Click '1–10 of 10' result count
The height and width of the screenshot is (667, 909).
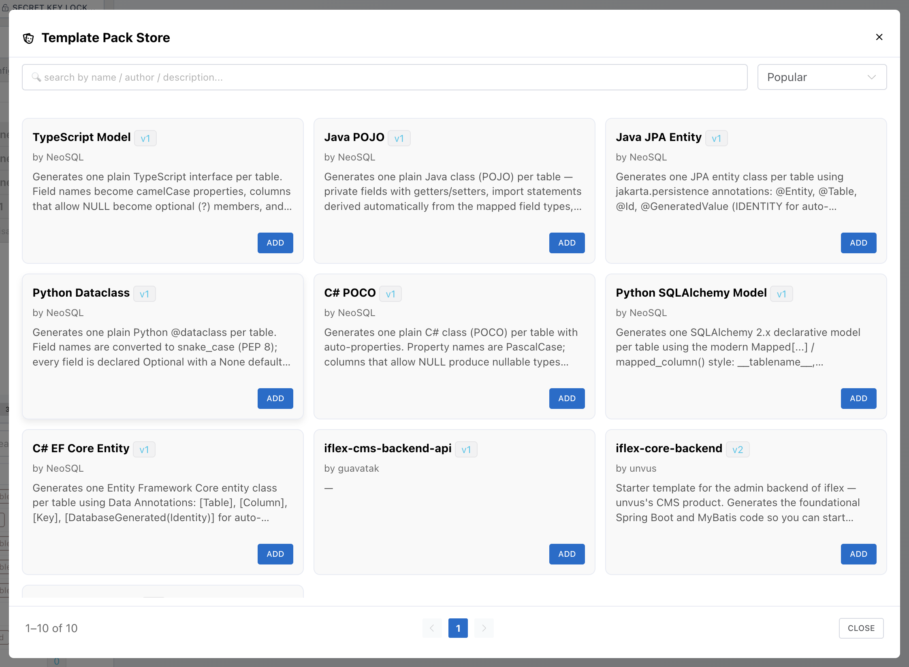coord(51,628)
